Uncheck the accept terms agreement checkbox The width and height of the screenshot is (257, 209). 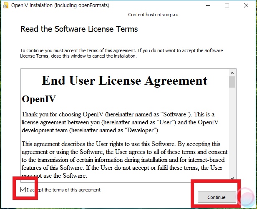tap(23, 190)
